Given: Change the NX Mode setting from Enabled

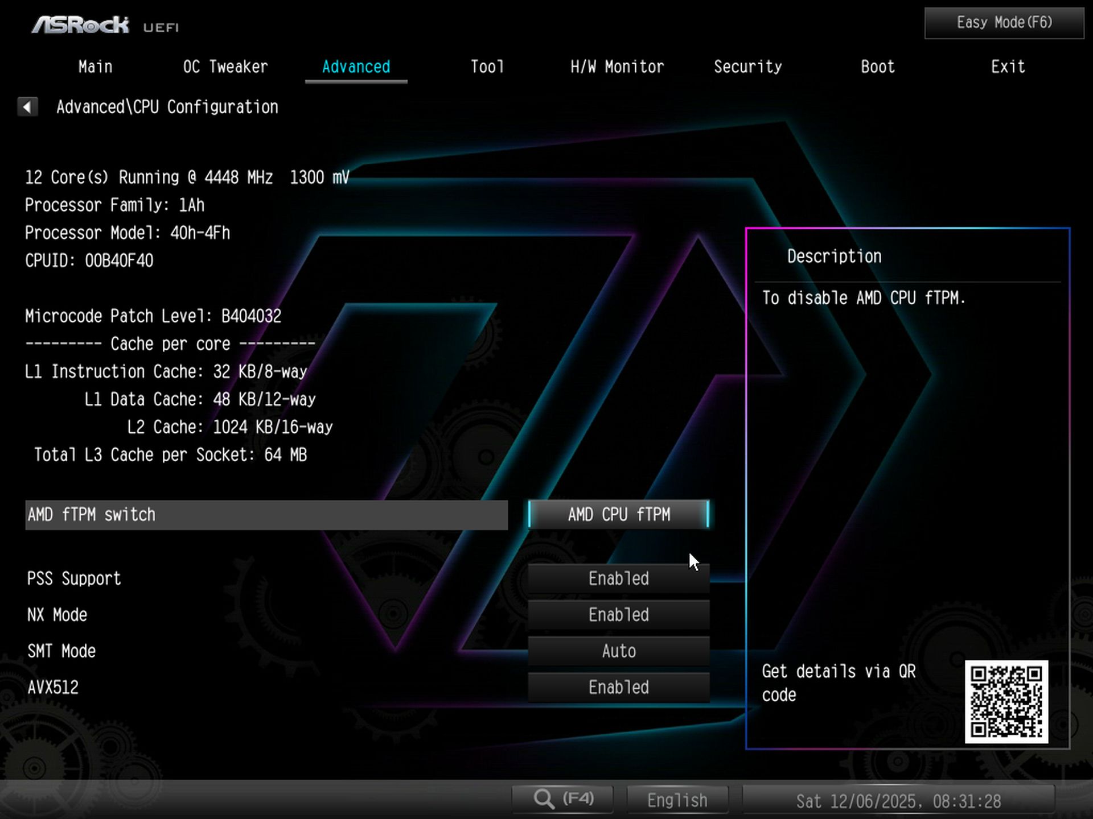Looking at the screenshot, I should pos(618,615).
